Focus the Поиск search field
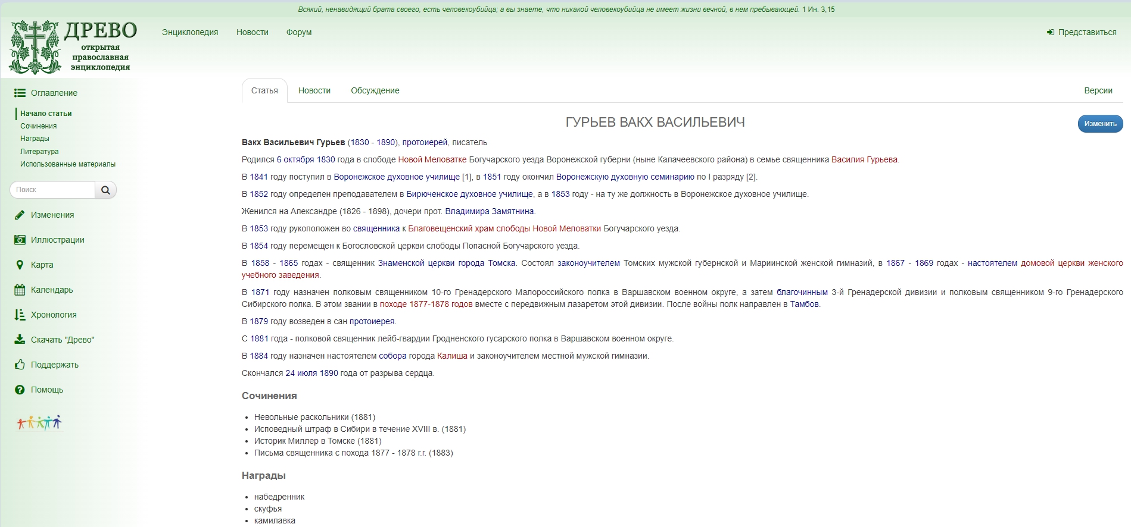 (x=52, y=190)
